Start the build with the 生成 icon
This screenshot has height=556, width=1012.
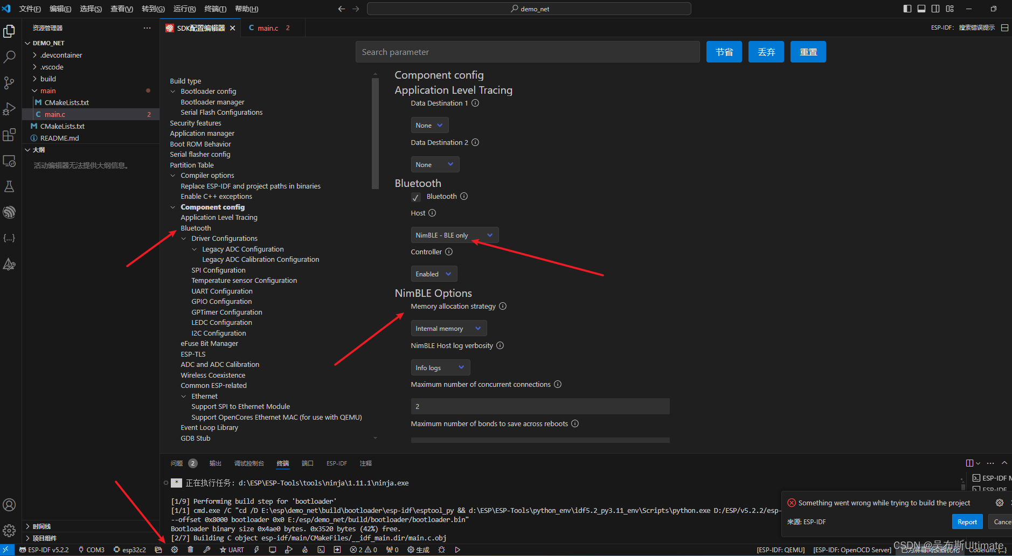click(419, 549)
